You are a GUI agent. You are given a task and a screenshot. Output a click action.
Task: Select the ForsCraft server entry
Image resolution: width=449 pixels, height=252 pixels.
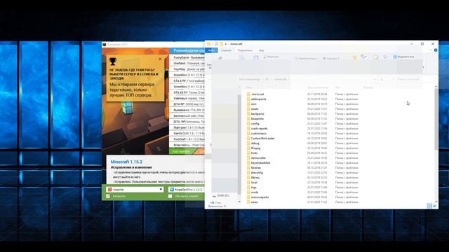[187, 139]
